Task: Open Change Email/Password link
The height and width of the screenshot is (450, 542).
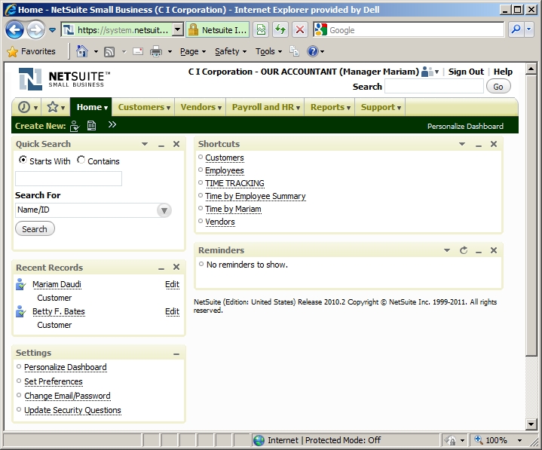Action: coord(67,396)
